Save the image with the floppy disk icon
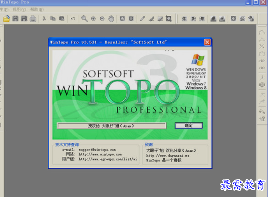Screen dimensions: 268x197 (x=15, y=18)
